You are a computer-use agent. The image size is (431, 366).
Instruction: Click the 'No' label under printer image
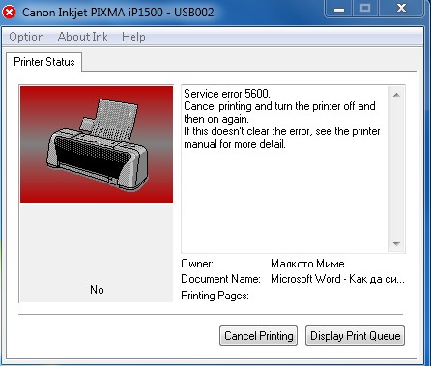tap(97, 290)
